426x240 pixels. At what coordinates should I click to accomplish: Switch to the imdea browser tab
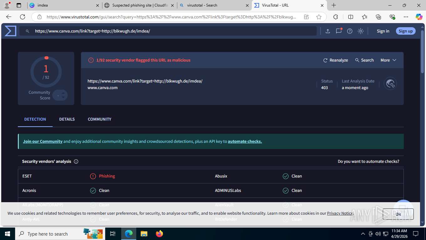pos(64,5)
